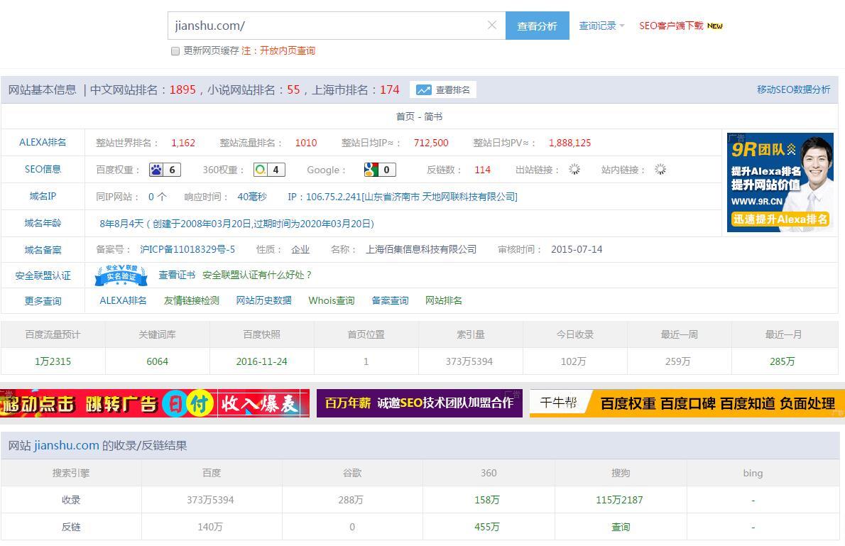
Task: Open the 查询记录 dropdown
Action: [599, 25]
